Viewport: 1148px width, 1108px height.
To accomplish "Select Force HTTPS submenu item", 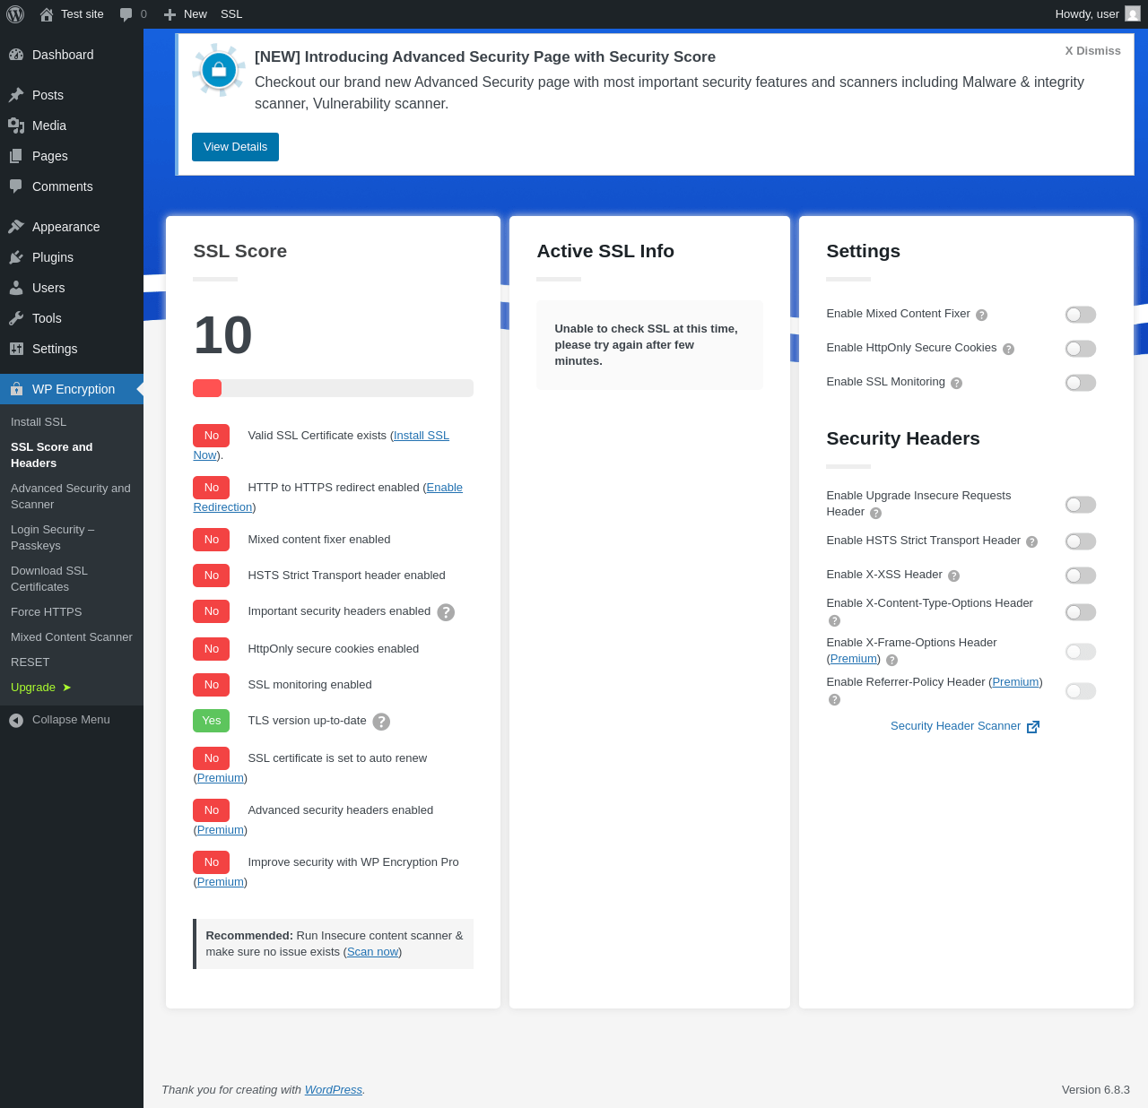I will (x=47, y=612).
